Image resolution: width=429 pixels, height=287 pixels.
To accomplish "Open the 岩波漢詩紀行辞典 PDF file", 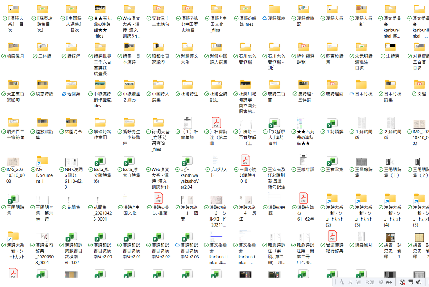I will [x=332, y=236].
